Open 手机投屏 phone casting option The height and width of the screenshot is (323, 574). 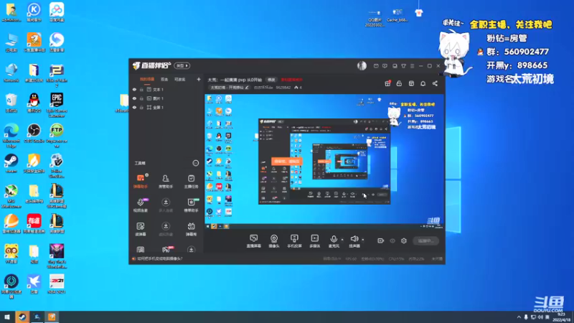294,241
